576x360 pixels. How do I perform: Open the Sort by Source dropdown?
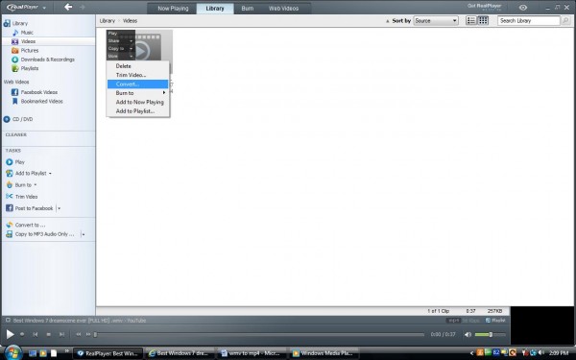[436, 20]
